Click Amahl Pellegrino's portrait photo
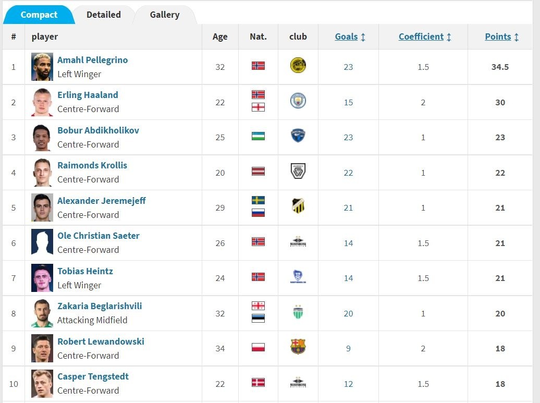Screen dimensions: 540x403 point(42,67)
